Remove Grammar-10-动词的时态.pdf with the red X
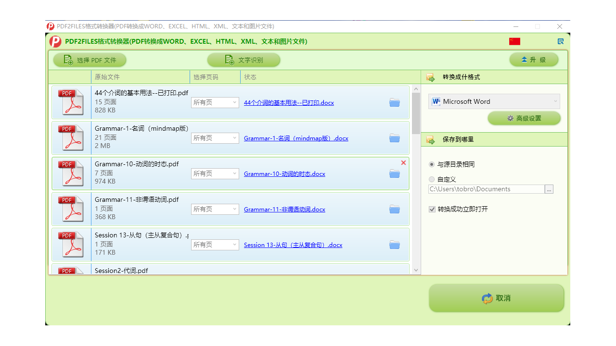616x346 pixels. pyautogui.click(x=403, y=162)
